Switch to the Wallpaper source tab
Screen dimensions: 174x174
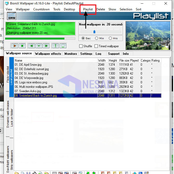tap(19, 53)
